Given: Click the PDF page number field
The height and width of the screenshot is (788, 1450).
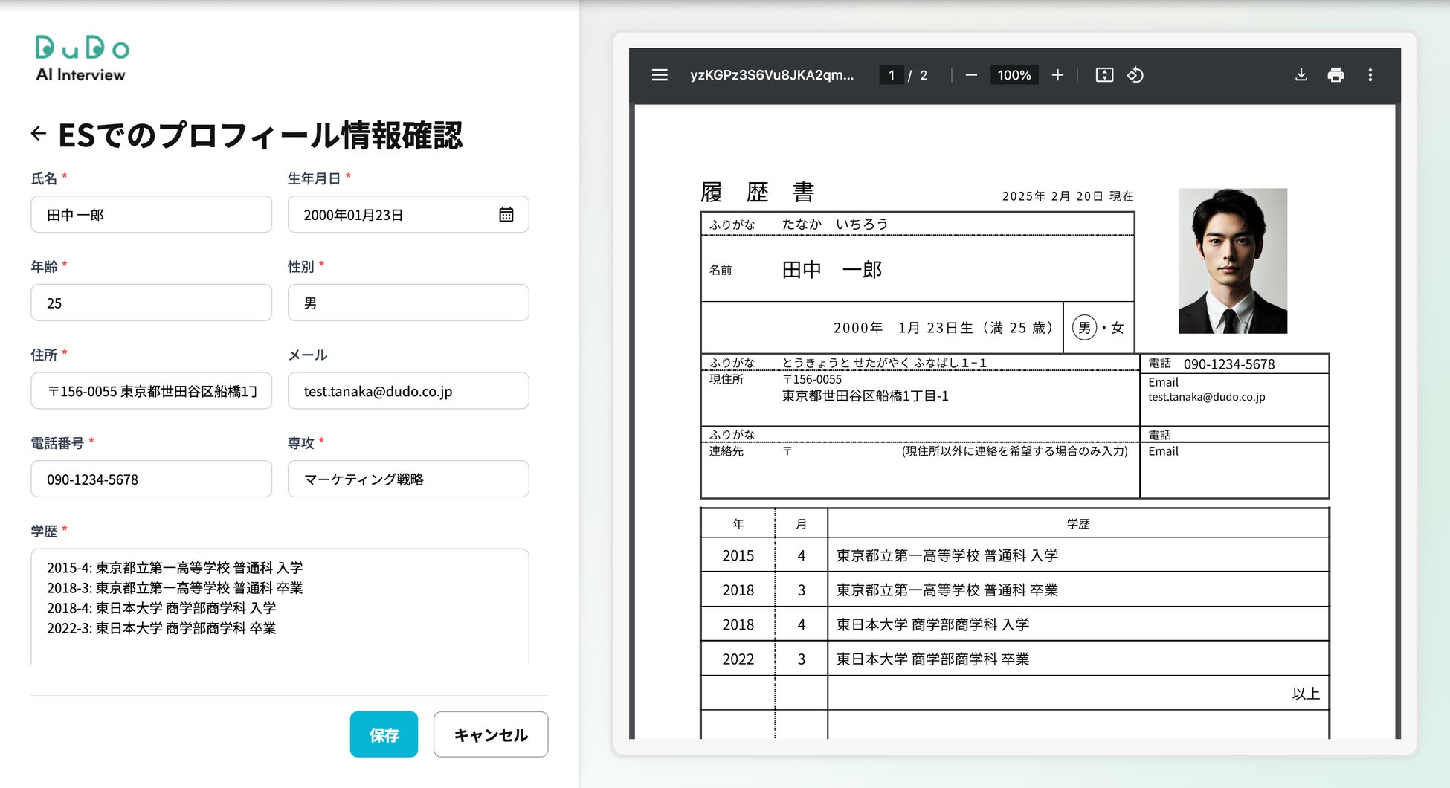Looking at the screenshot, I should [x=892, y=75].
